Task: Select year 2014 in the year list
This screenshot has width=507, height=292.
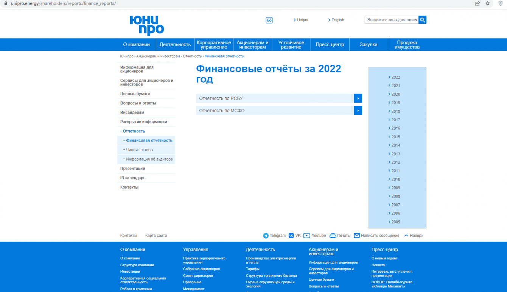Action: pyautogui.click(x=396, y=145)
